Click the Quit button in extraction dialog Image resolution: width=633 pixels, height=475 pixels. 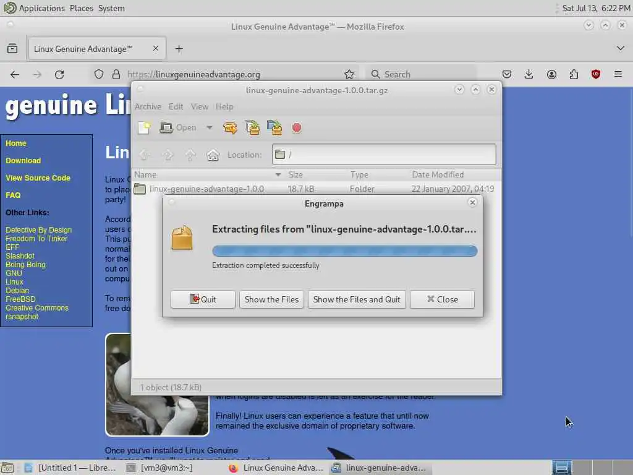(203, 299)
